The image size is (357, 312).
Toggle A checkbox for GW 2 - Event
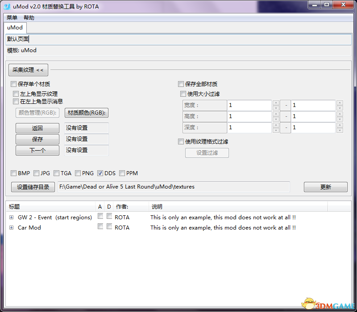[x=100, y=216]
